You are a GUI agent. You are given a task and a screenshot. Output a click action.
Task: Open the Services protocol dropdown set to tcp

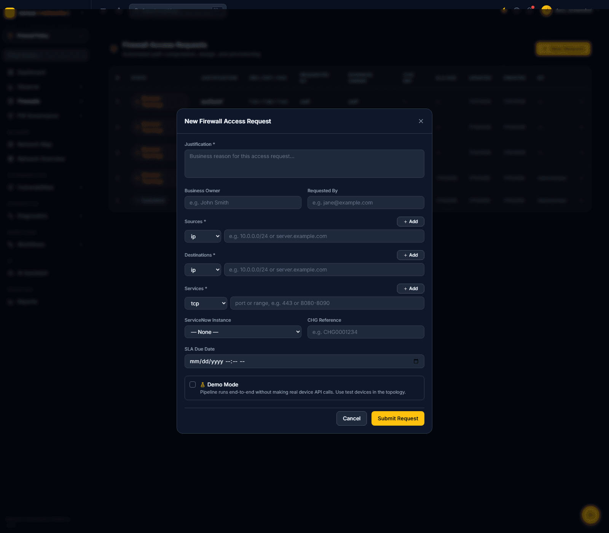click(x=206, y=303)
